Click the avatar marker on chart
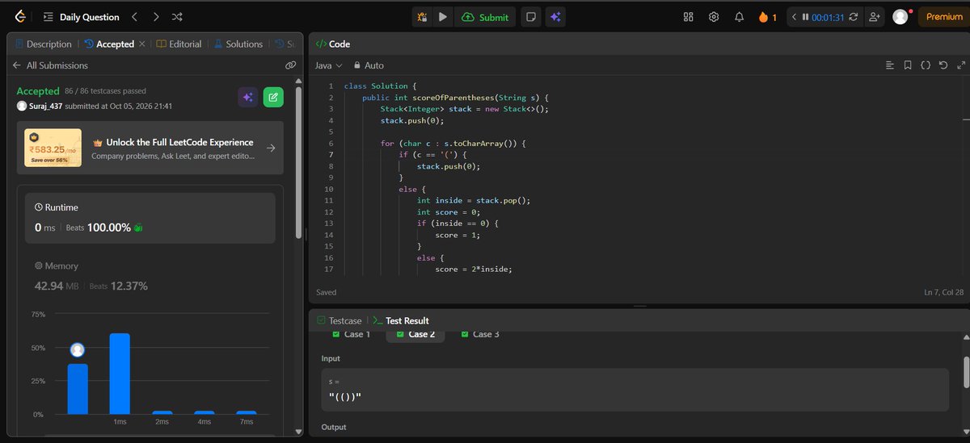Screen dimensions: 970x443 tap(78, 350)
